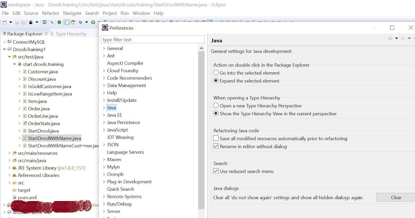Disable 'Use reduced search menu'
The image size is (415, 218).
[216, 171]
